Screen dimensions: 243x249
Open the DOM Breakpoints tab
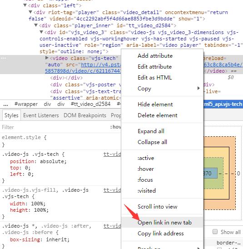pos(85,115)
